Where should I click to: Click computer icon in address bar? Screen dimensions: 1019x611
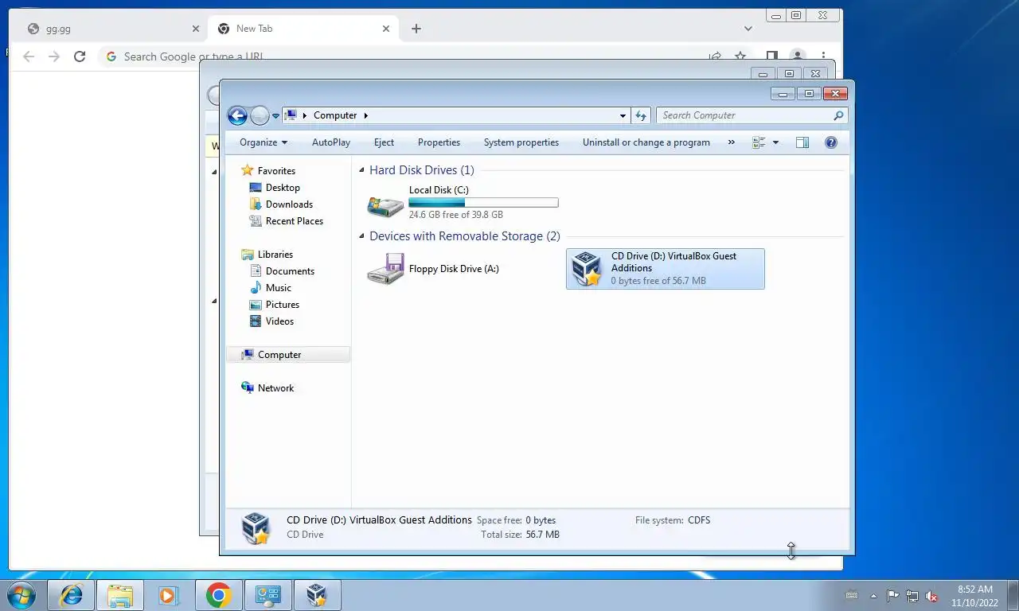coord(291,115)
